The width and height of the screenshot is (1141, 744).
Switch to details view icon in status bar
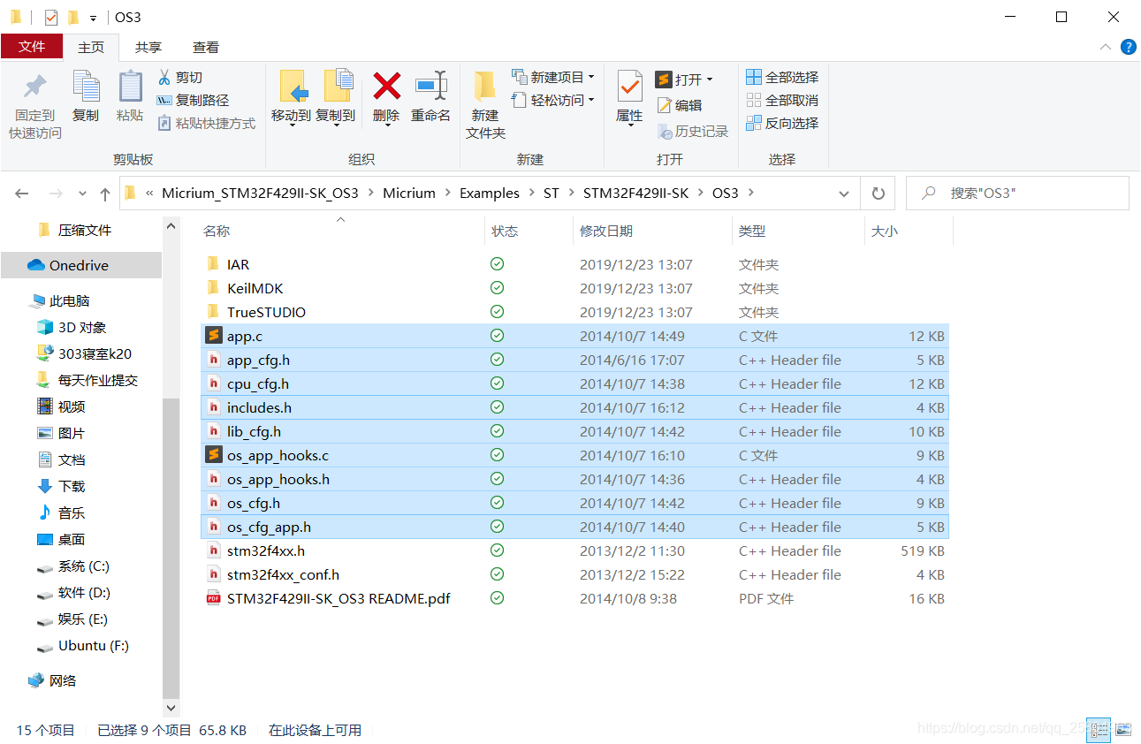(x=1099, y=729)
